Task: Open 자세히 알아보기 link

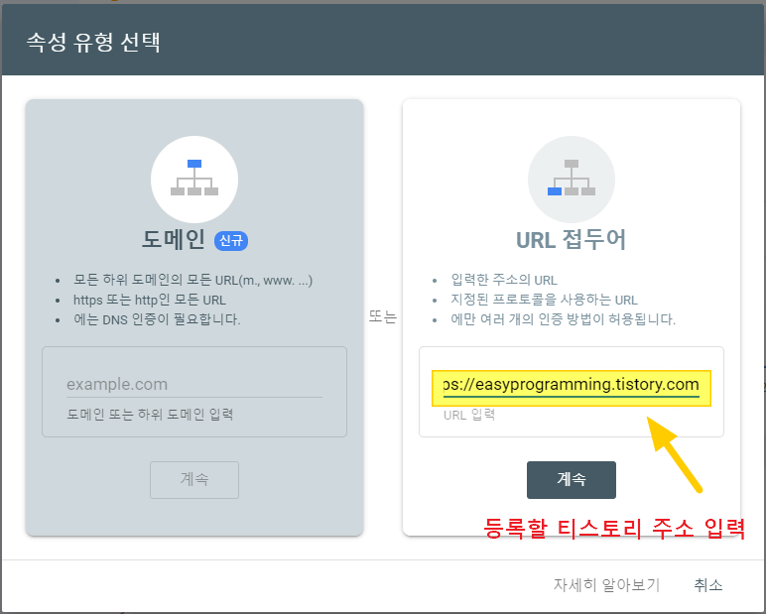Action: (x=606, y=584)
